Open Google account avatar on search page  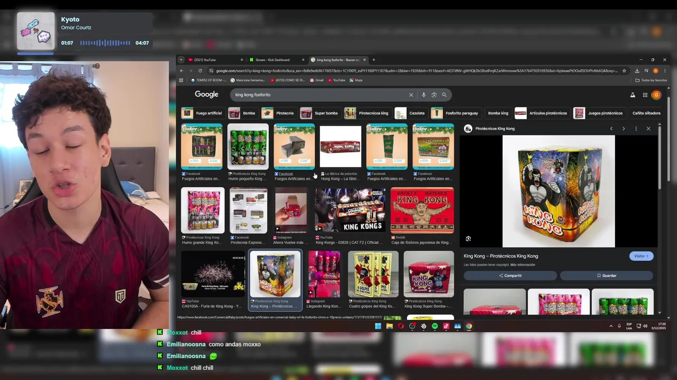[x=656, y=95]
